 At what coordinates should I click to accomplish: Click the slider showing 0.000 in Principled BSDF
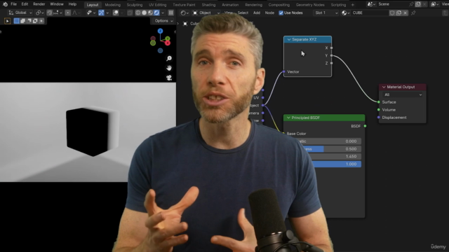point(329,141)
